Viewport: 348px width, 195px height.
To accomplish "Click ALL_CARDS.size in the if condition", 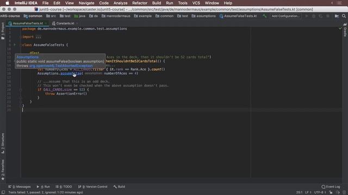I will coord(58,89).
